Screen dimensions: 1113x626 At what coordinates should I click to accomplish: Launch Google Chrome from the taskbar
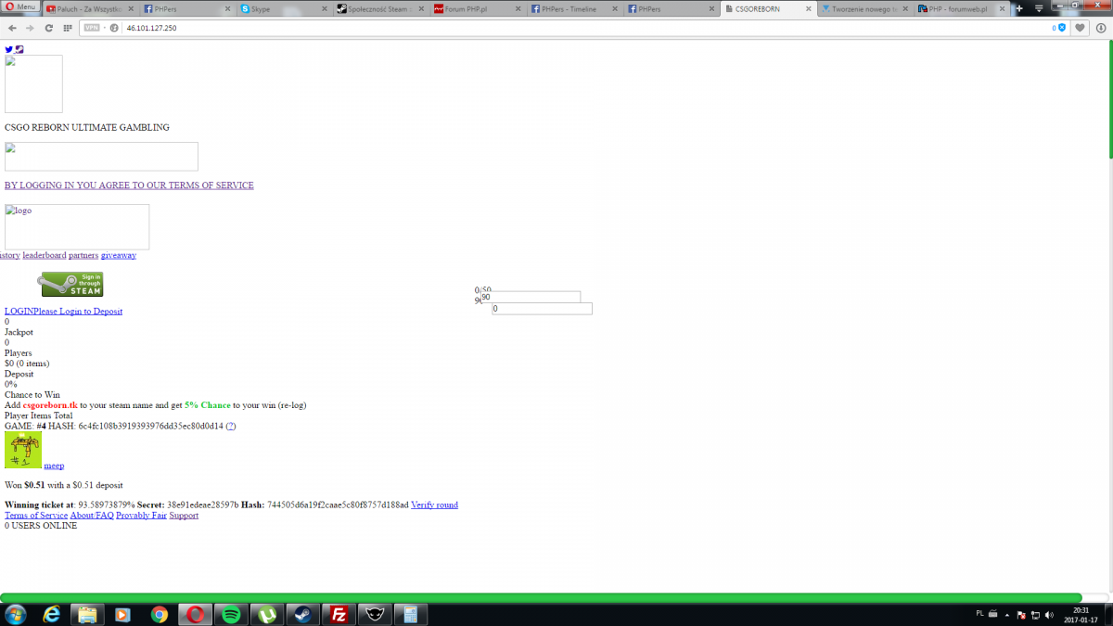pyautogui.click(x=160, y=615)
